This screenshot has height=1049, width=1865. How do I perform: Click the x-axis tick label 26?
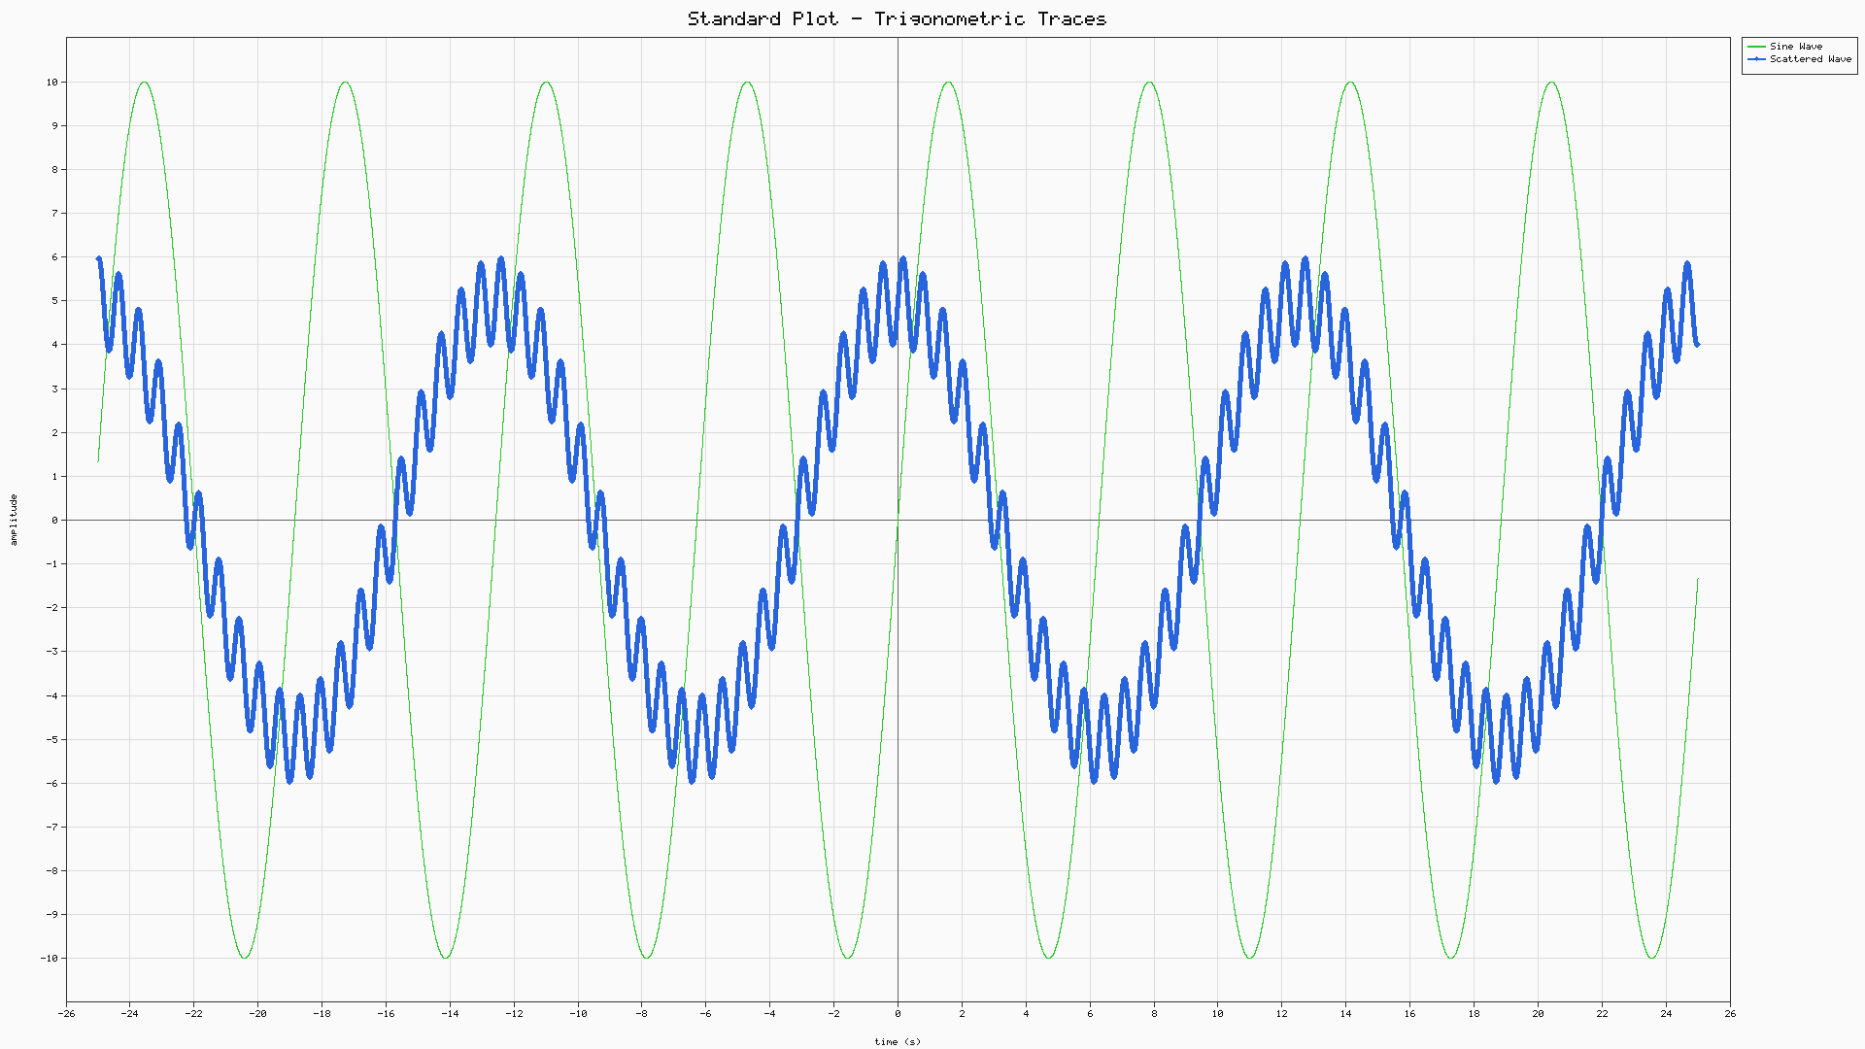[1730, 1014]
